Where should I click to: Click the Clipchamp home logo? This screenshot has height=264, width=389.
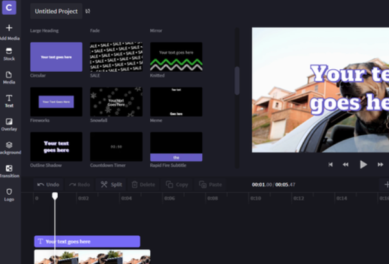9,9
